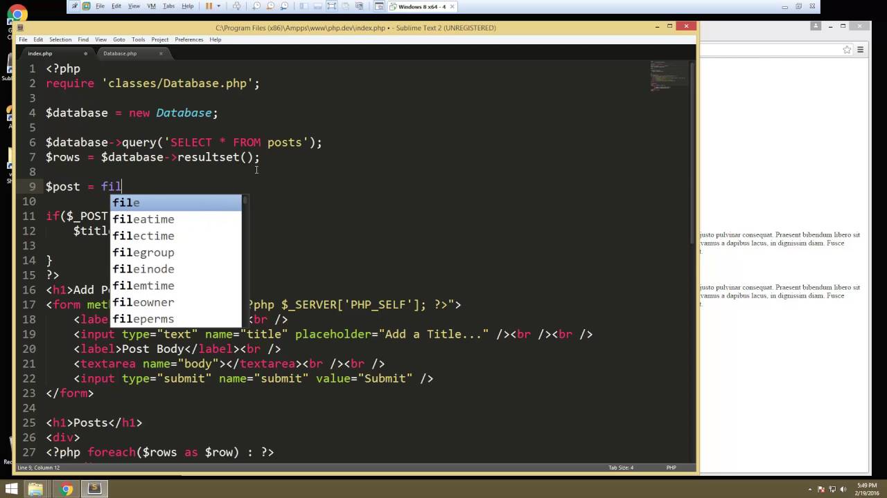This screenshot has height=498, width=887.
Task: Open the Windows Start button
Action: (x=11, y=489)
